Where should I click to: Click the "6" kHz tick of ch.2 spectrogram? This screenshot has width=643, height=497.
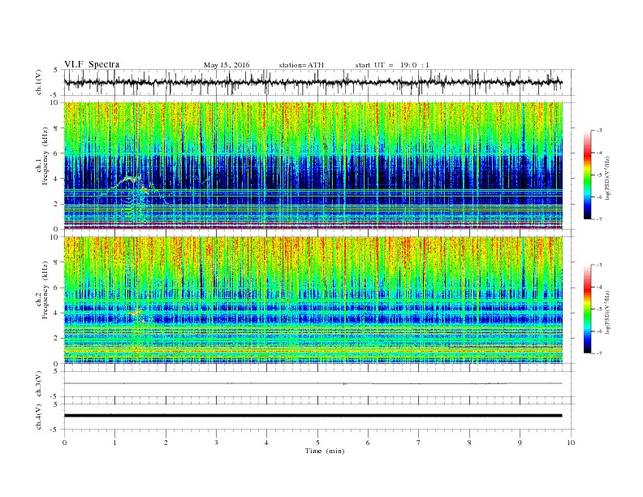[56, 287]
